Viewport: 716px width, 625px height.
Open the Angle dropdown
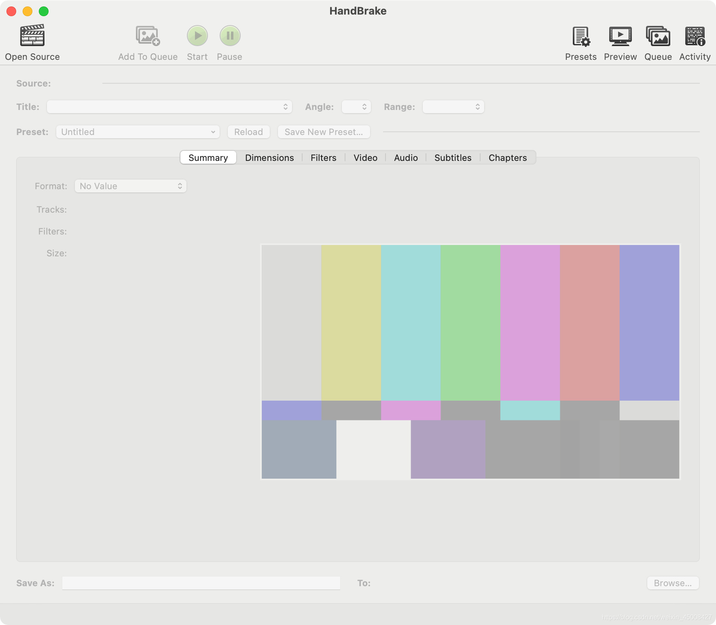[356, 107]
